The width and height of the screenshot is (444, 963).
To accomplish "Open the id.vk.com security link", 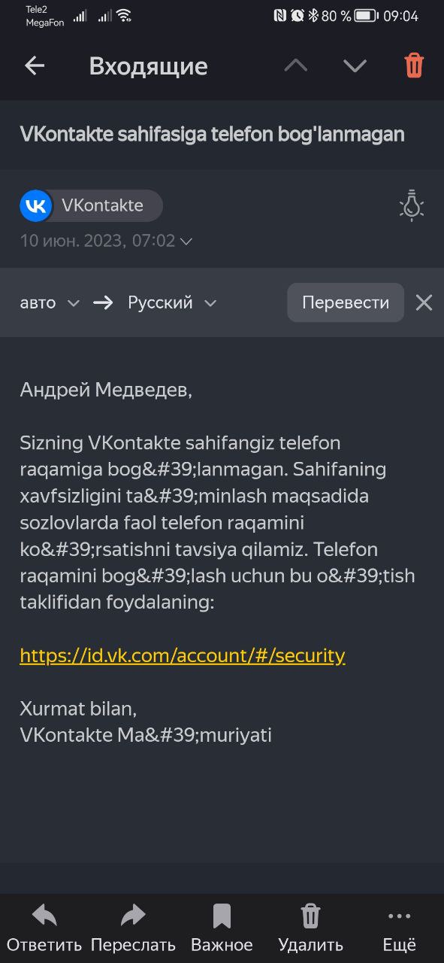I will pos(183,655).
